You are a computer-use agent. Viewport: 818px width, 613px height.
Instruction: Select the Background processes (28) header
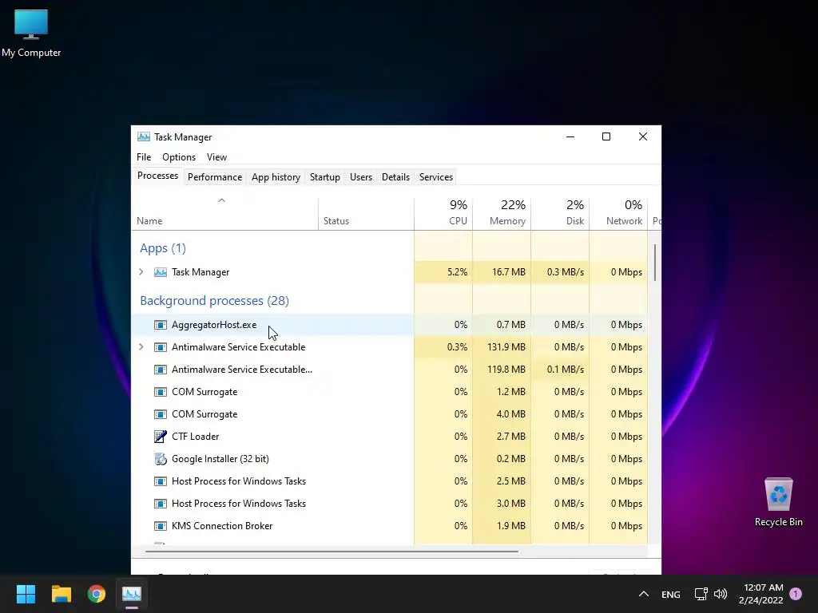click(x=214, y=301)
